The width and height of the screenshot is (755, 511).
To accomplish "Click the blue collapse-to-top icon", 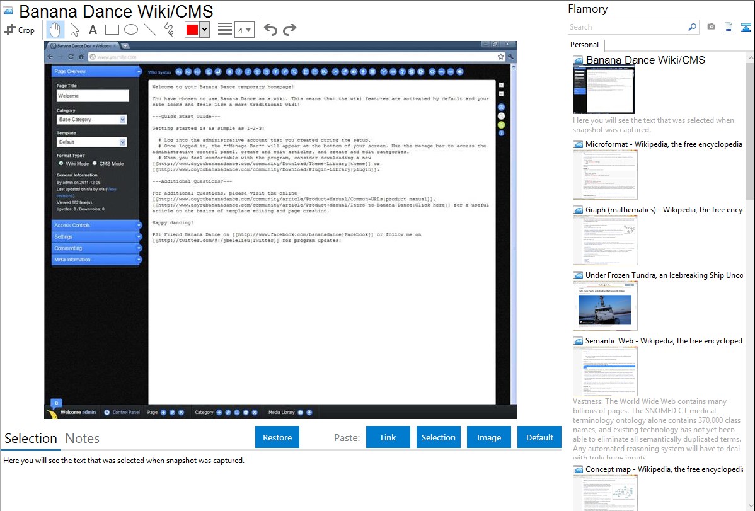I will pyautogui.click(x=746, y=27).
